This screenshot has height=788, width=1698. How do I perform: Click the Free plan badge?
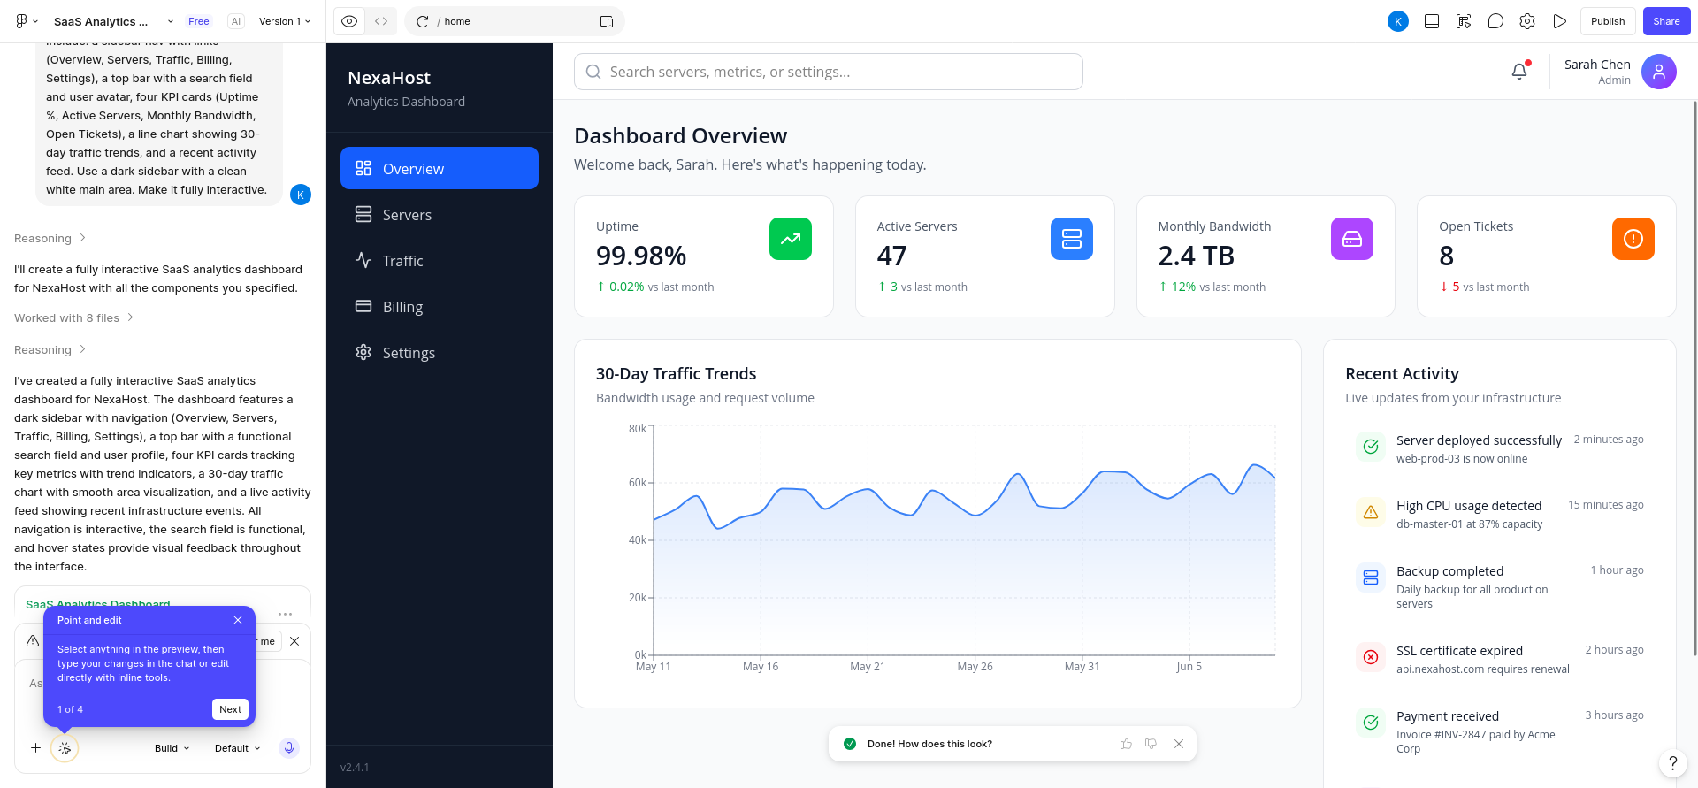click(x=199, y=21)
